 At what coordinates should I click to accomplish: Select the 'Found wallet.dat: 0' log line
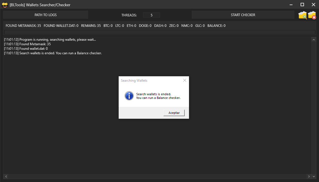[x=26, y=49]
